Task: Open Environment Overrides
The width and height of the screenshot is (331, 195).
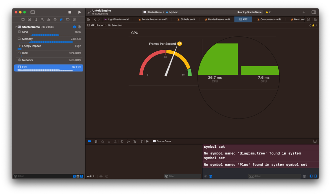Action: pos(135,141)
